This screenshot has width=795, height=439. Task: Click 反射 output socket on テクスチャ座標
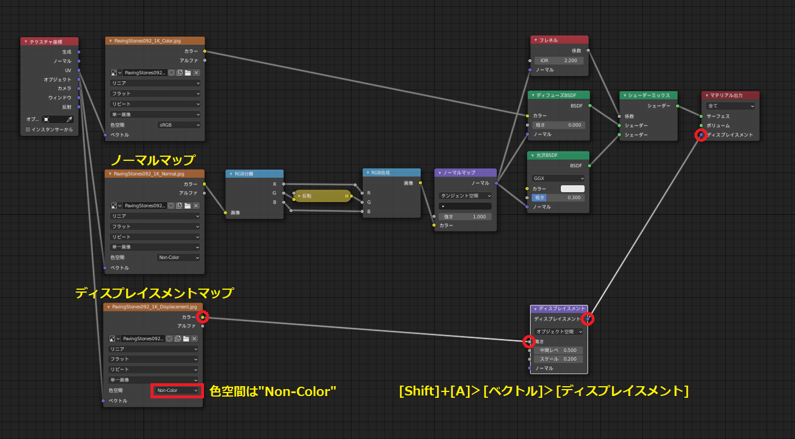coord(78,107)
